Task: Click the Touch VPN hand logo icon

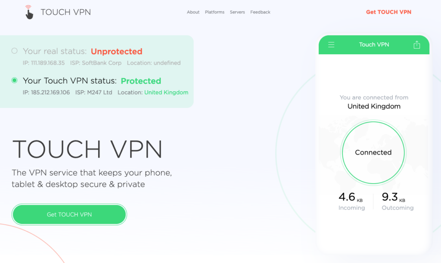Action: [x=29, y=12]
